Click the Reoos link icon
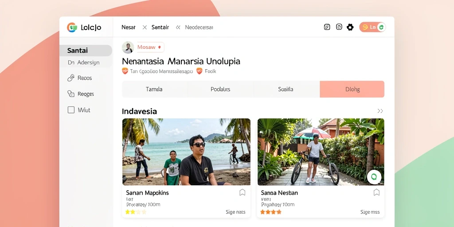The height and width of the screenshot is (227, 454). [x=70, y=78]
